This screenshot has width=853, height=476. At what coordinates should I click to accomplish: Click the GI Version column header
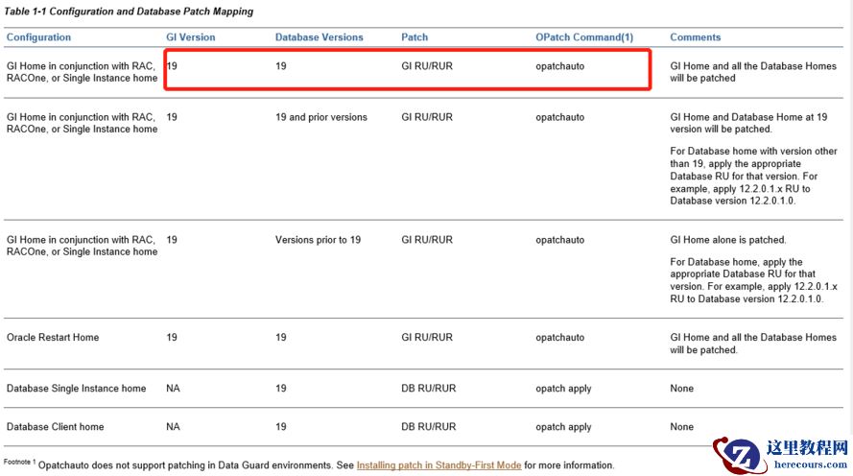(190, 37)
